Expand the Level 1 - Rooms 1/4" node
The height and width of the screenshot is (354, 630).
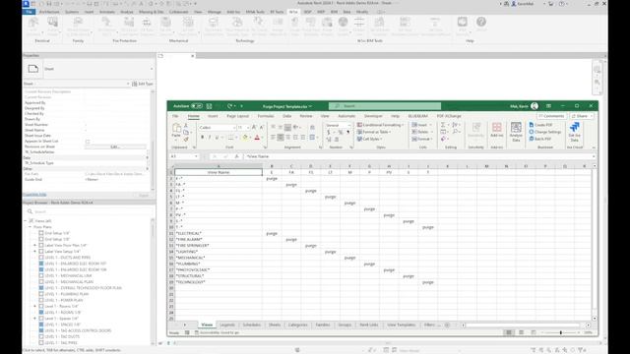[35, 306]
